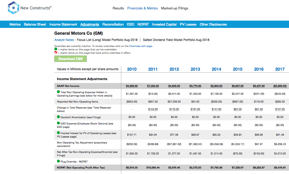
Task: Click the General Motors Co (GM) heading
Action: pyautogui.click(x=78, y=33)
